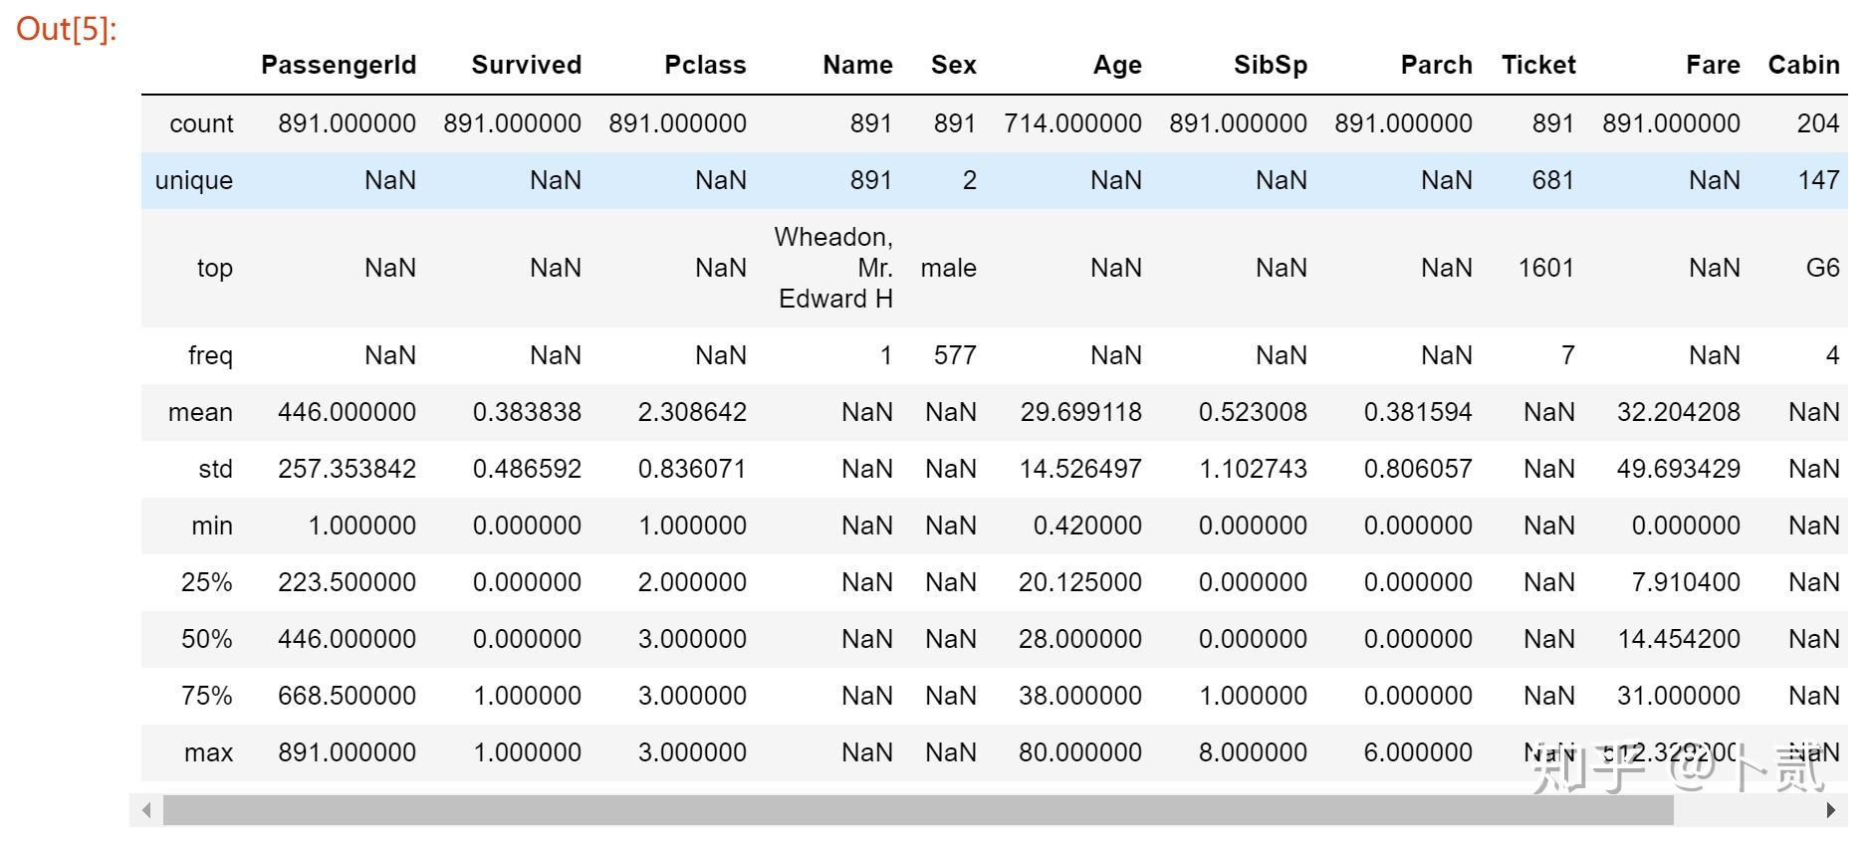Click the horizontal scrollbar right arrow

(1830, 810)
